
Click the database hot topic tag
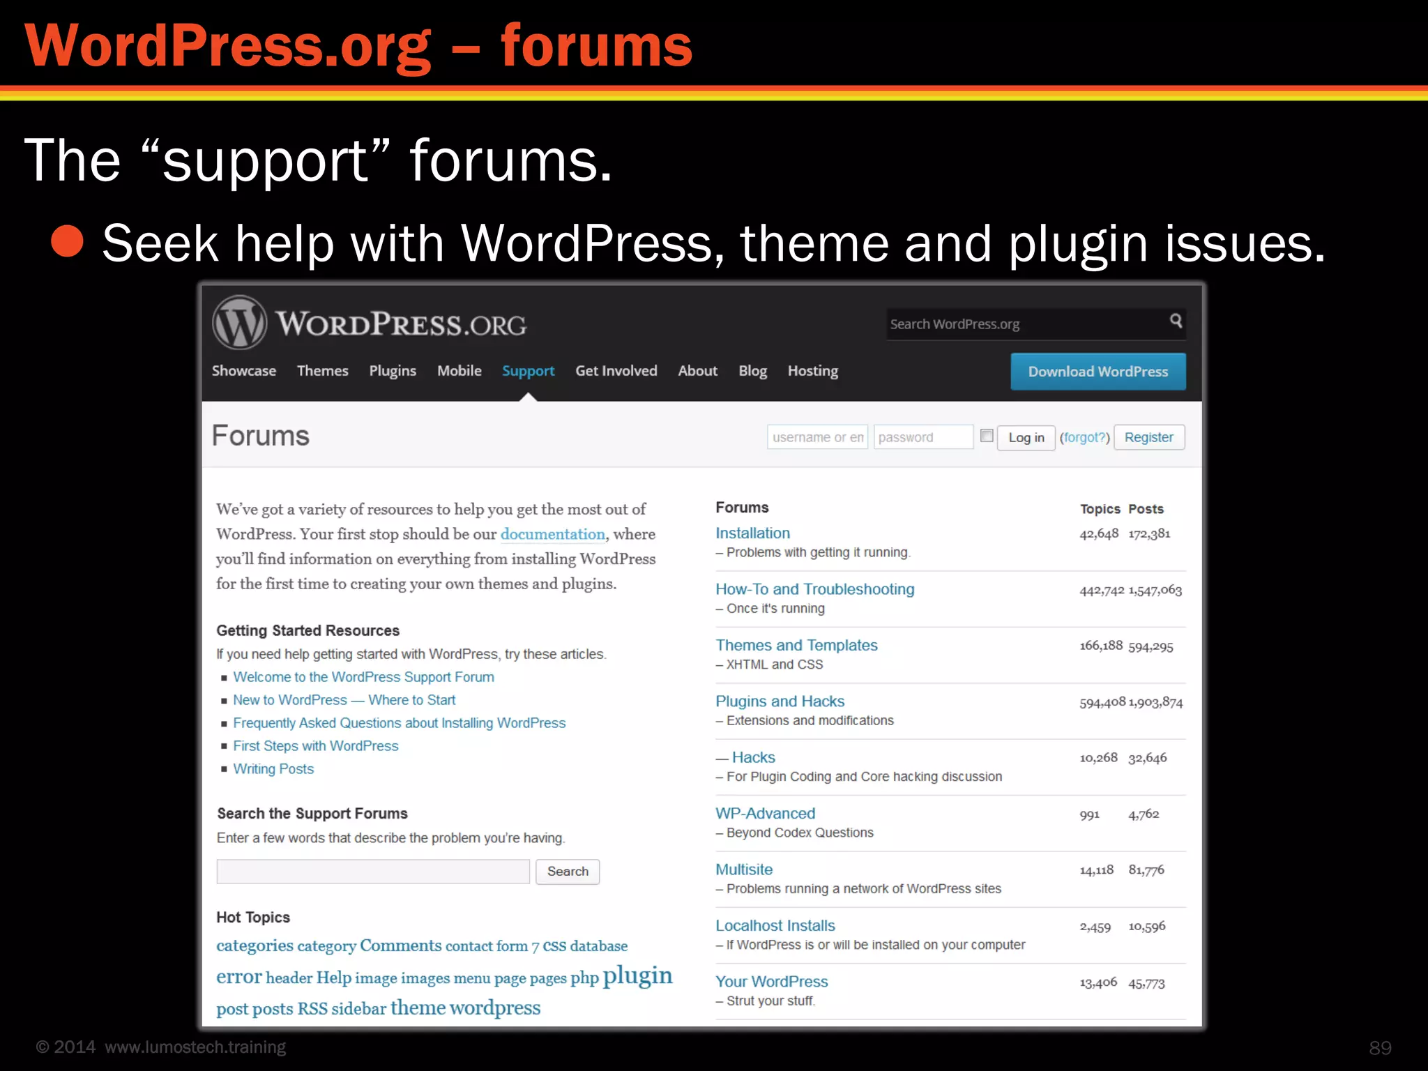click(x=599, y=946)
